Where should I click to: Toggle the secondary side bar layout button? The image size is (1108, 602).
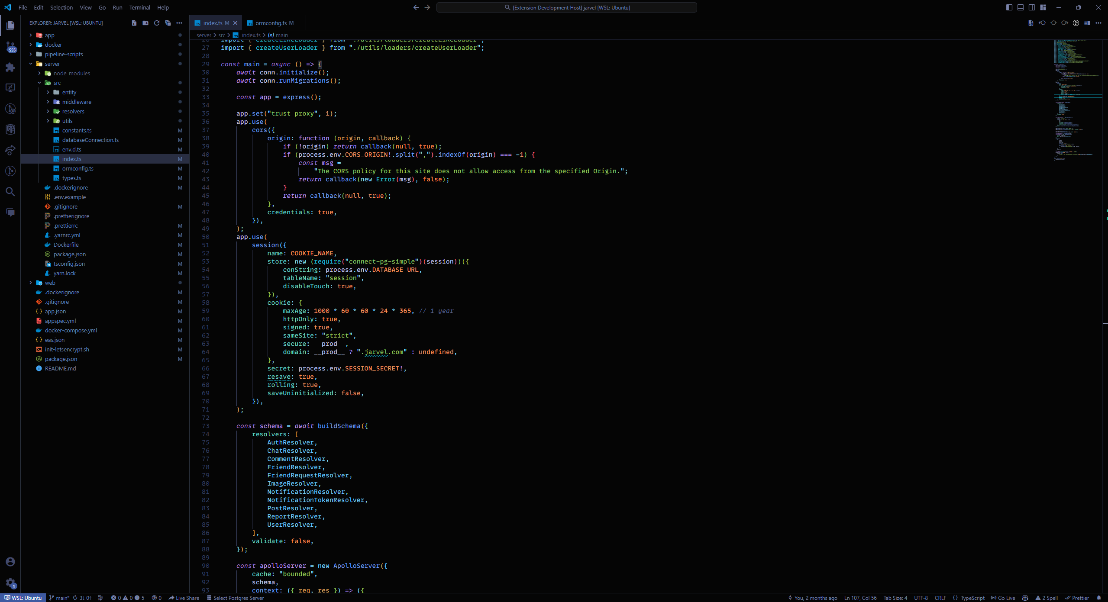click(x=1032, y=7)
